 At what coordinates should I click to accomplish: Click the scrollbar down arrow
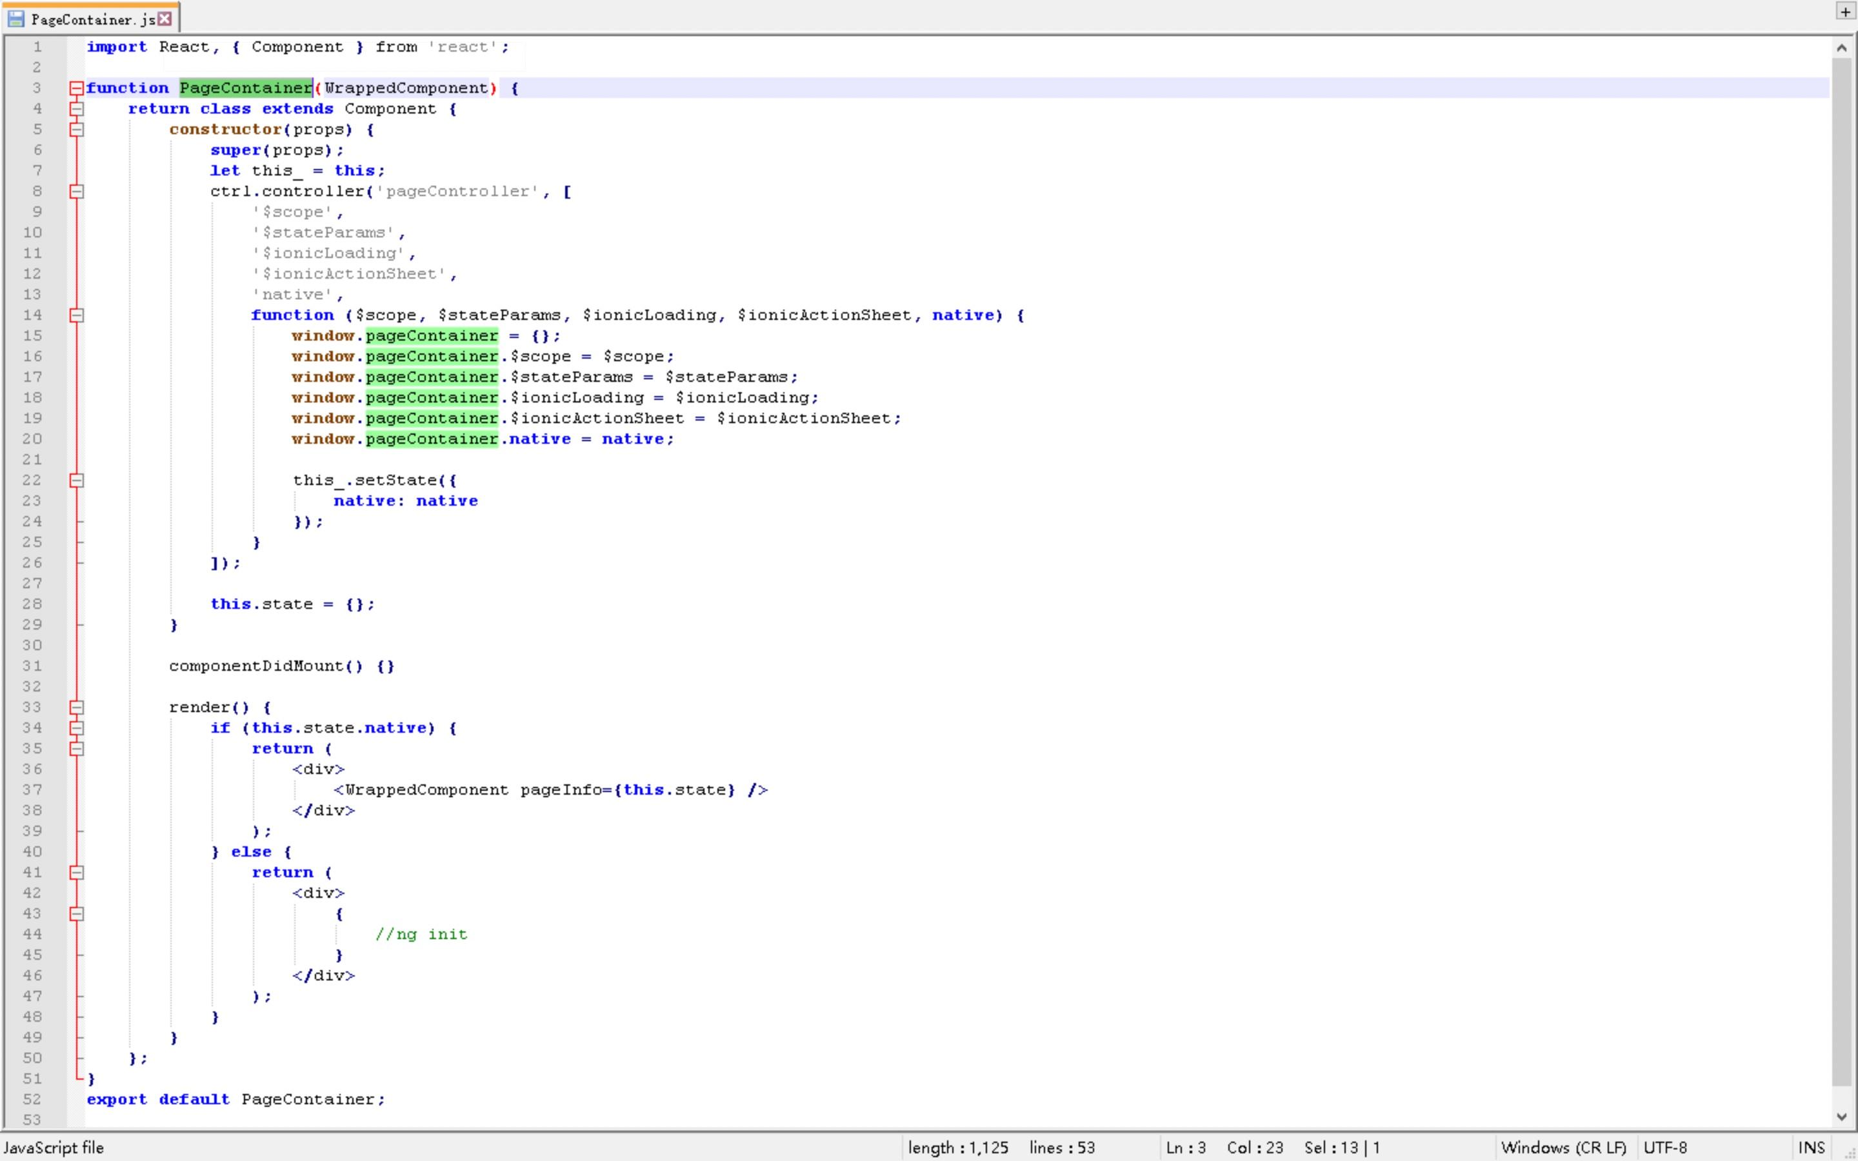(x=1841, y=1116)
